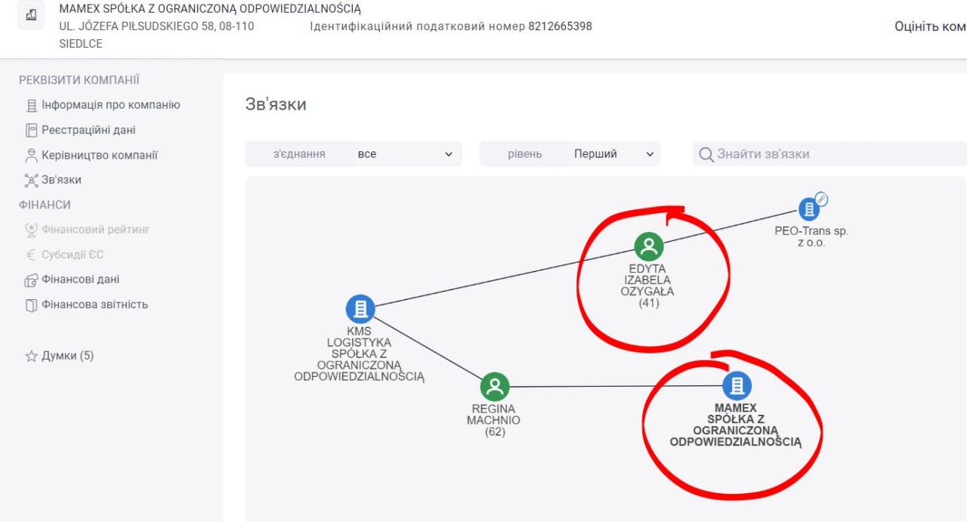
Task: Click the Regina Machnio person node icon
Action: [495, 387]
